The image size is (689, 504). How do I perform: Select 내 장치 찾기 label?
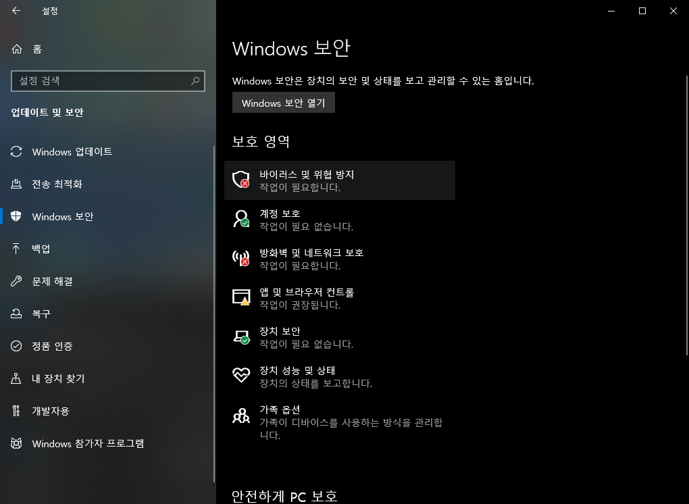click(58, 378)
